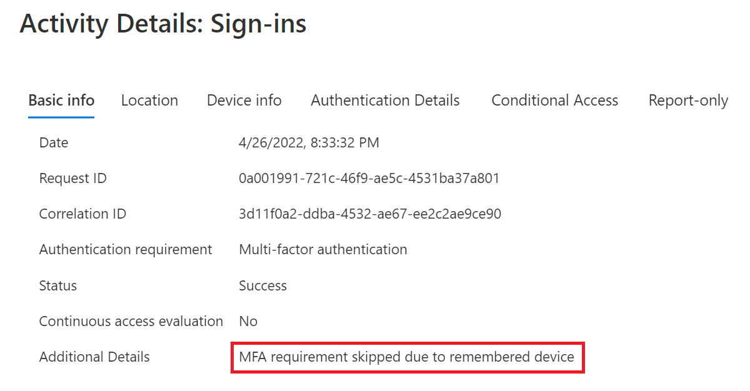Select the Device info tab
Image resolution: width=750 pixels, height=391 pixels.
pyautogui.click(x=244, y=101)
